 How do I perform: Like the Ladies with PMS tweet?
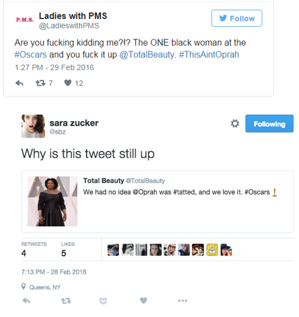click(68, 83)
